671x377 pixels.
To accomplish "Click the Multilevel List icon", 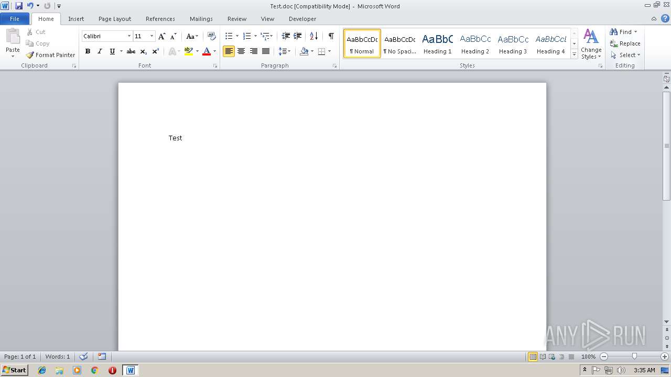I will click(x=265, y=36).
